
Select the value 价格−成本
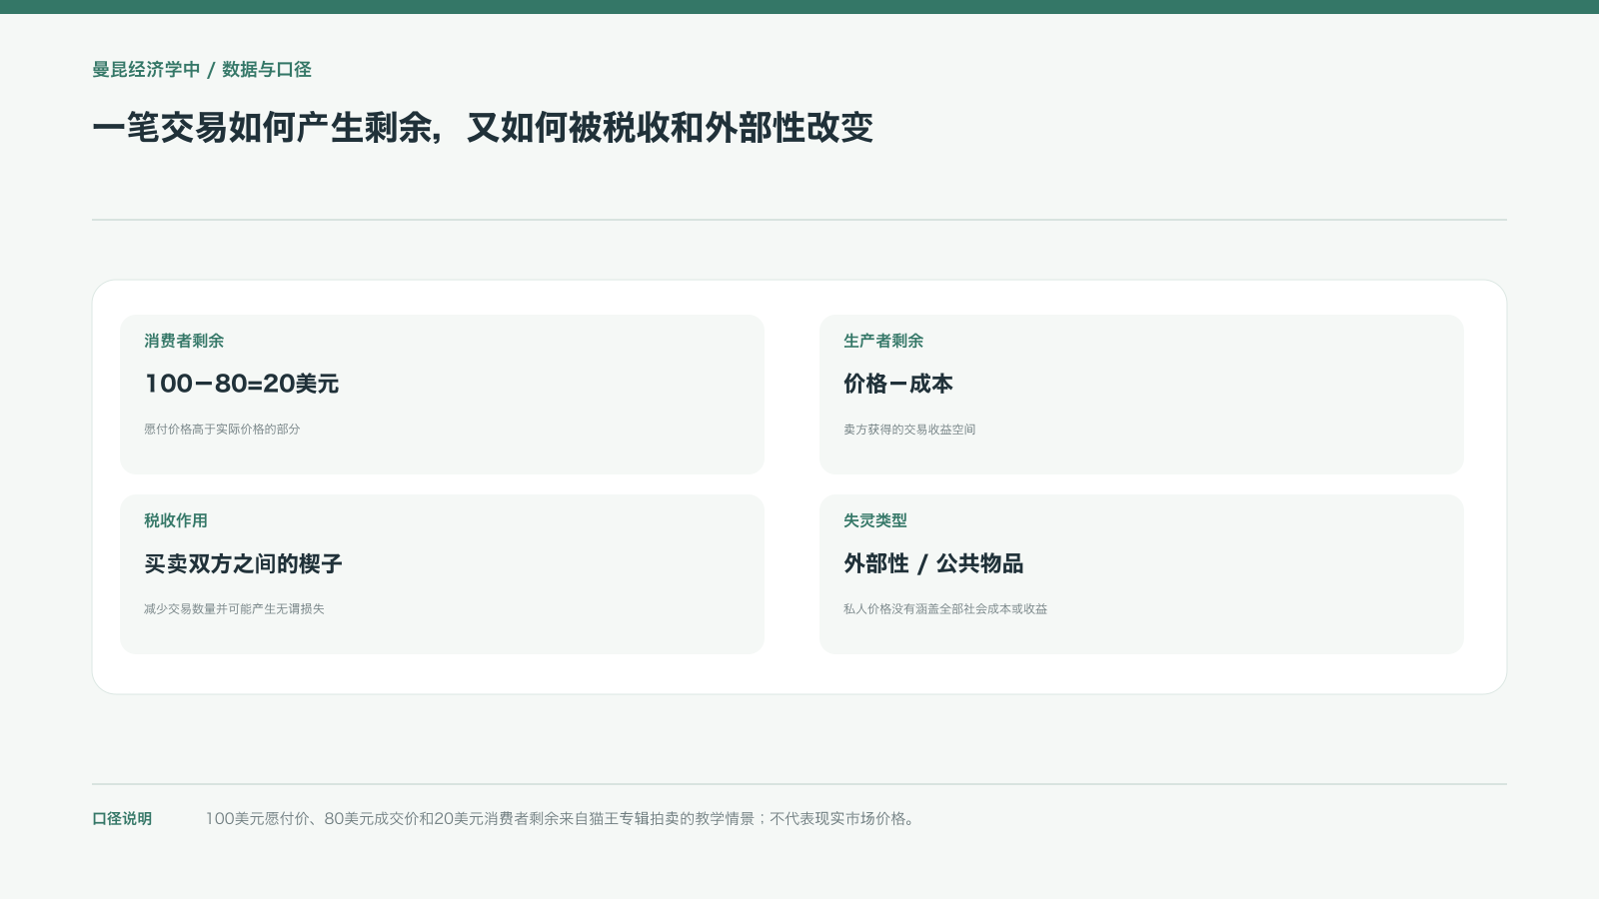pos(898,384)
